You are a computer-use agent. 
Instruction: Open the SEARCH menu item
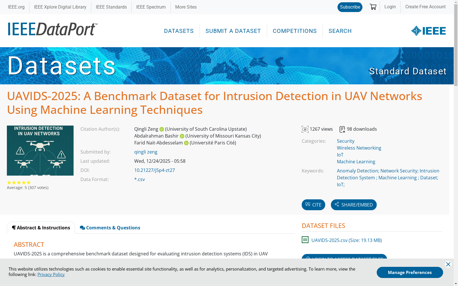point(340,31)
